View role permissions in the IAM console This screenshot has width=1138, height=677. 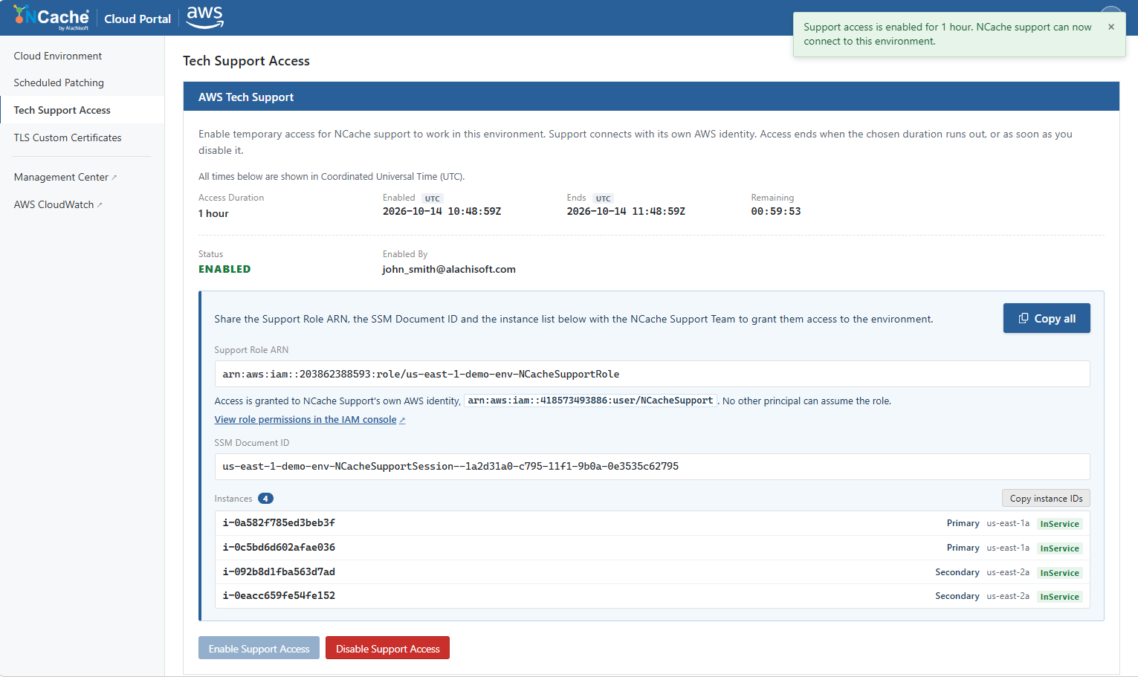310,420
